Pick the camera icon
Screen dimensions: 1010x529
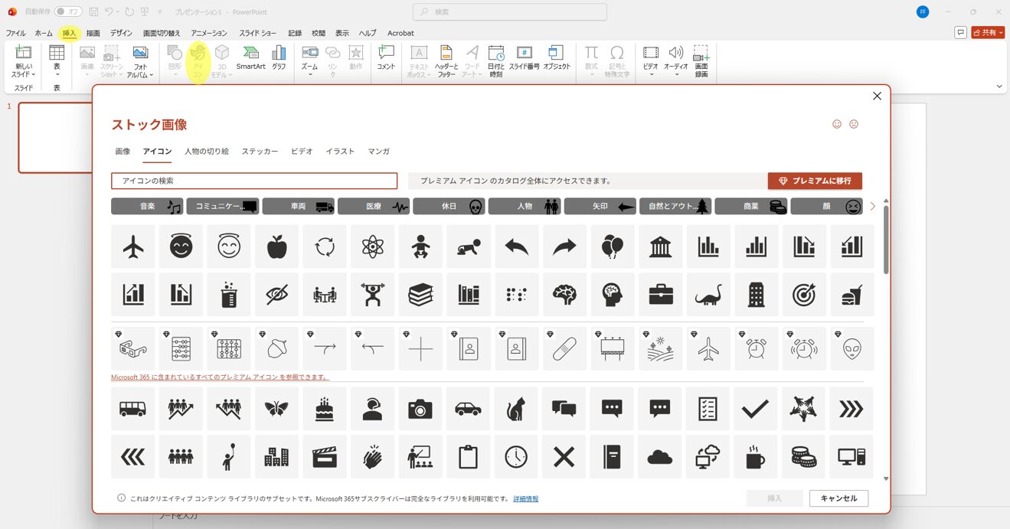coord(420,409)
